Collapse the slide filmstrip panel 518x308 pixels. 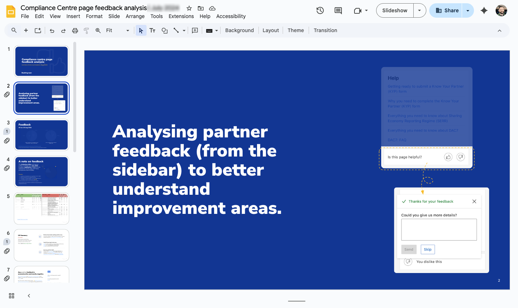tap(29, 295)
